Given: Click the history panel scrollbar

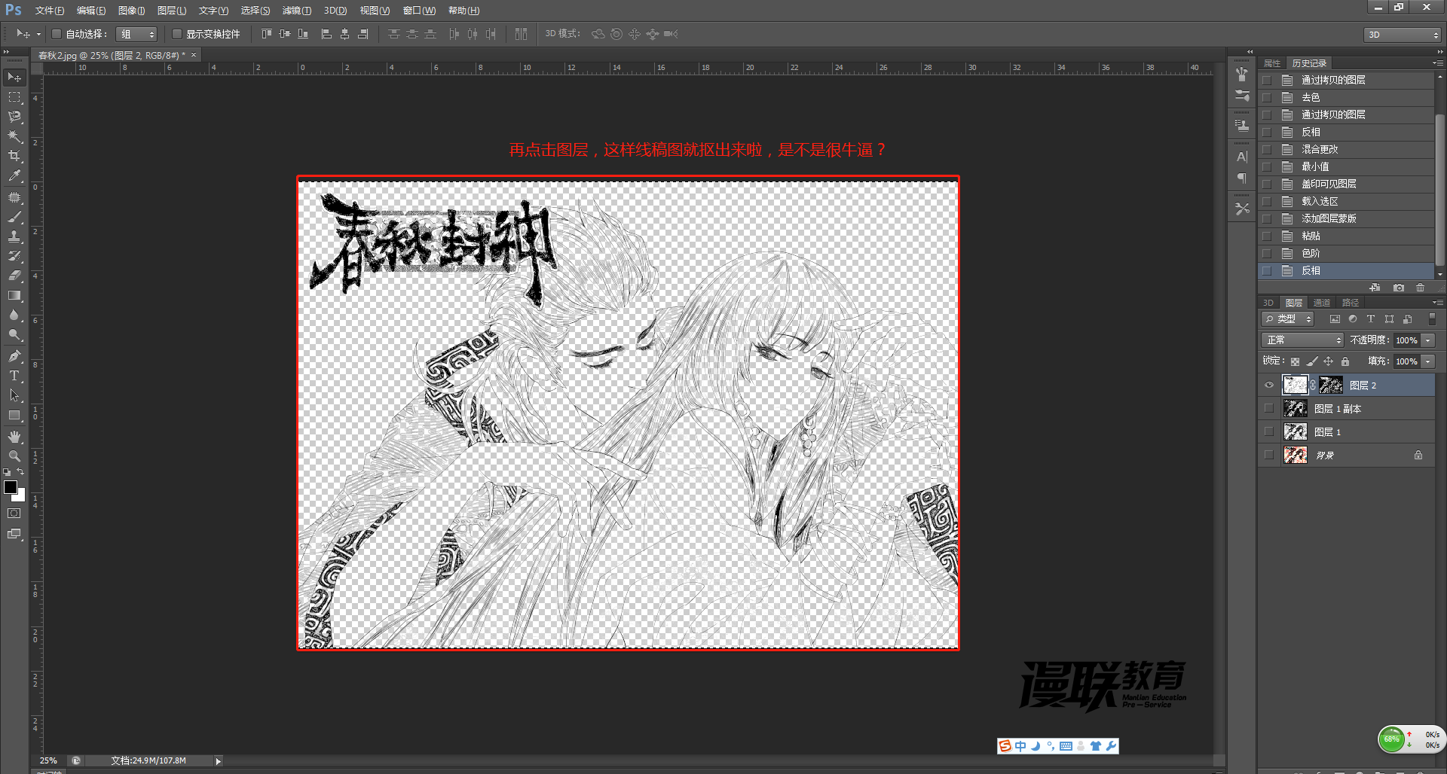Looking at the screenshot, I should point(1439,188).
